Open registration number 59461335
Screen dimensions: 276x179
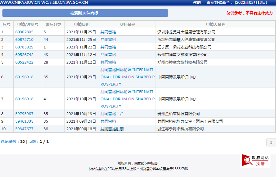pyautogui.click(x=24, y=121)
